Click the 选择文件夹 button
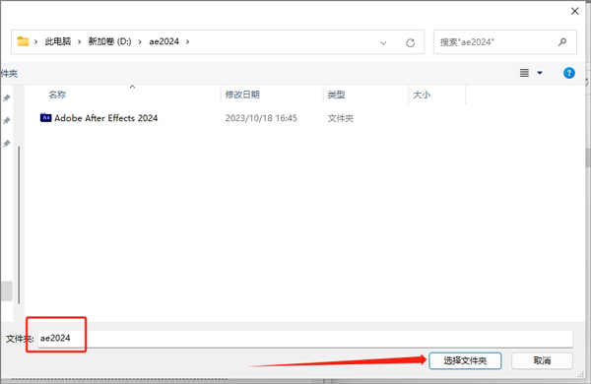Viewport: 591px width, 384px height. coord(465,360)
